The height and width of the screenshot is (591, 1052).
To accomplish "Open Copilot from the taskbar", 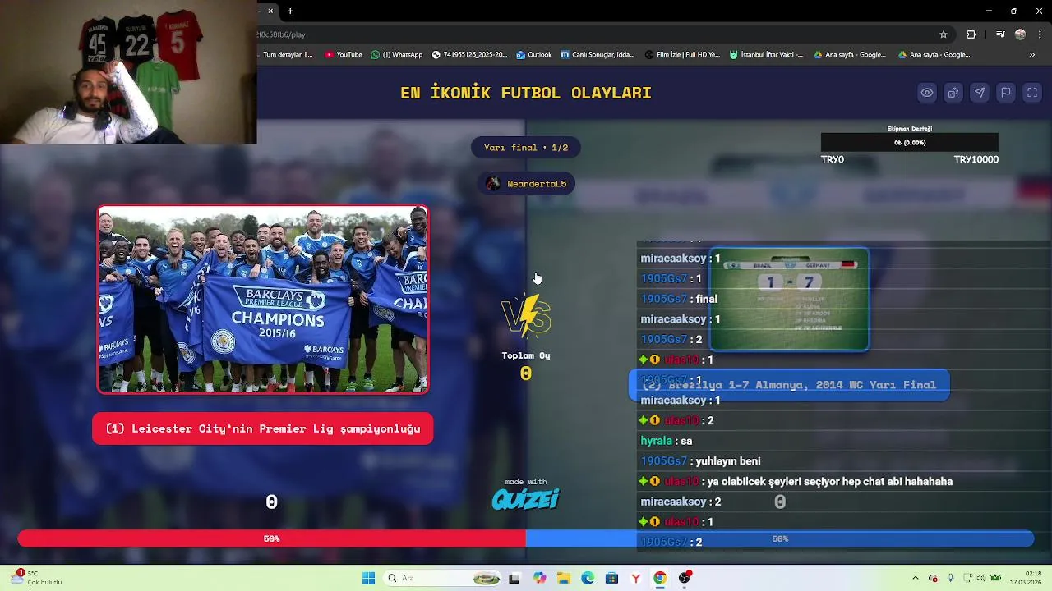I will tap(539, 578).
